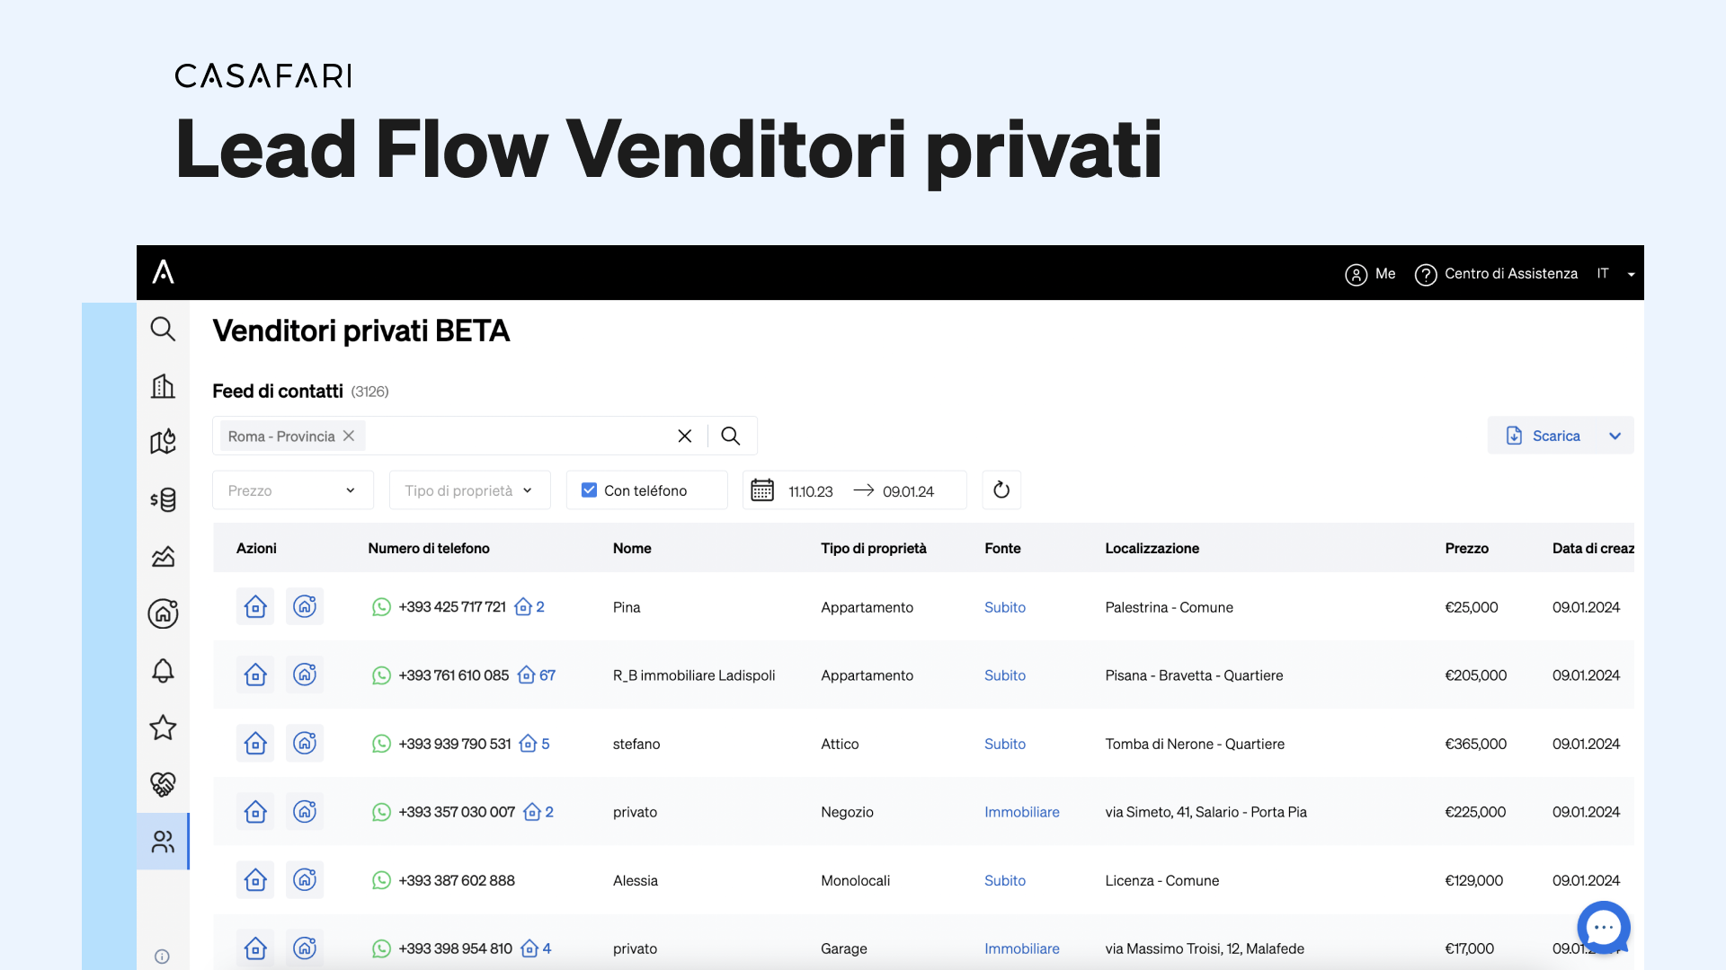The width and height of the screenshot is (1726, 970).
Task: Click the house action icon for R_B immobiliare Ladispoli
Action: tap(255, 675)
